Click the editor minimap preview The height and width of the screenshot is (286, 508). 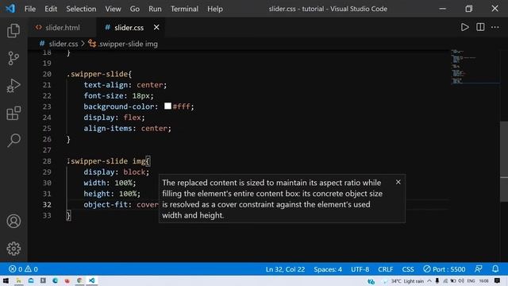pos(475,67)
